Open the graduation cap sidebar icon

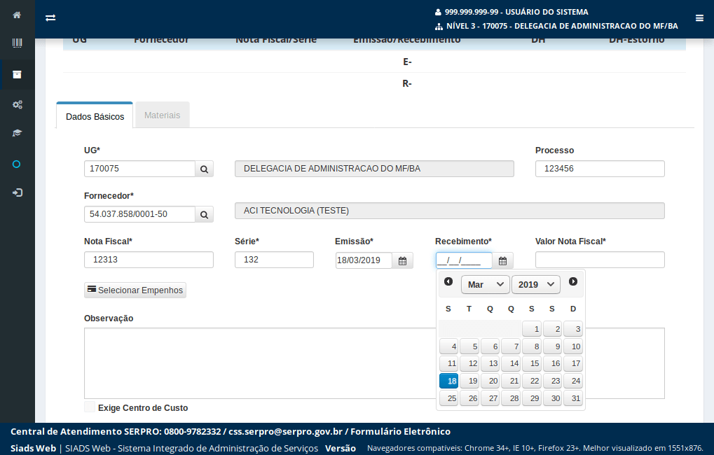pyautogui.click(x=17, y=133)
